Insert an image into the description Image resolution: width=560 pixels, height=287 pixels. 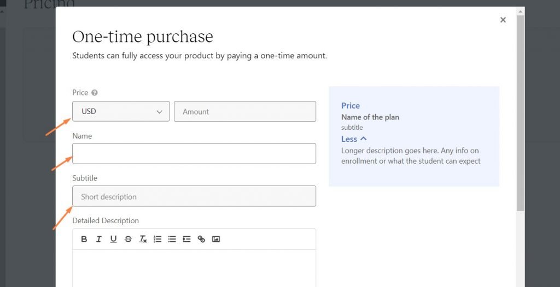click(216, 239)
